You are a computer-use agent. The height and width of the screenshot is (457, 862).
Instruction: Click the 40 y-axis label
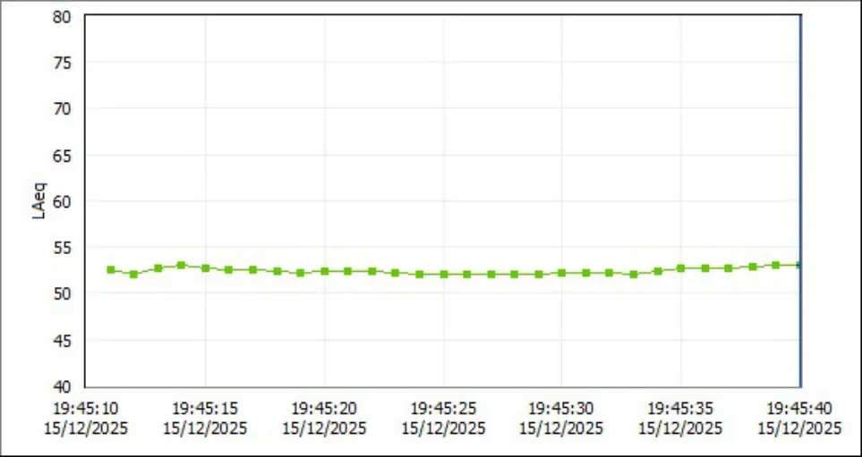[x=62, y=387]
